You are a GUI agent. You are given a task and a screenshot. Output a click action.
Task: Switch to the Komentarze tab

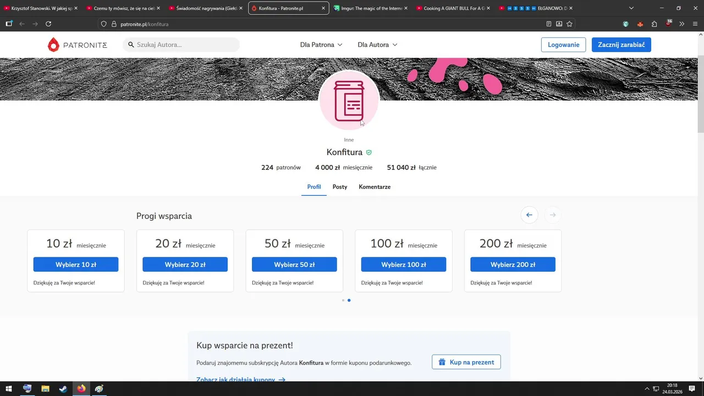375,187
